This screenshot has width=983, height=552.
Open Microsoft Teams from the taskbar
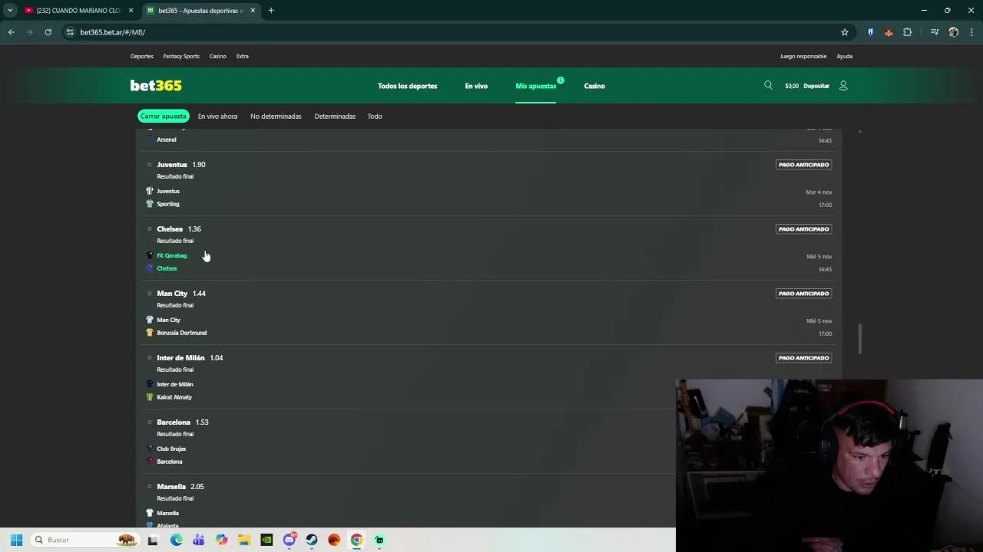199,540
